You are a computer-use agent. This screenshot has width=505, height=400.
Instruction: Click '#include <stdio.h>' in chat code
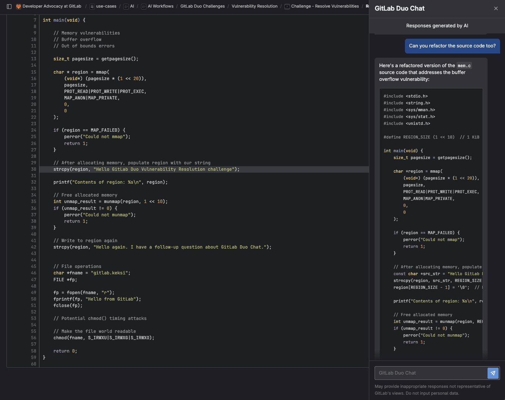pyautogui.click(x=406, y=96)
